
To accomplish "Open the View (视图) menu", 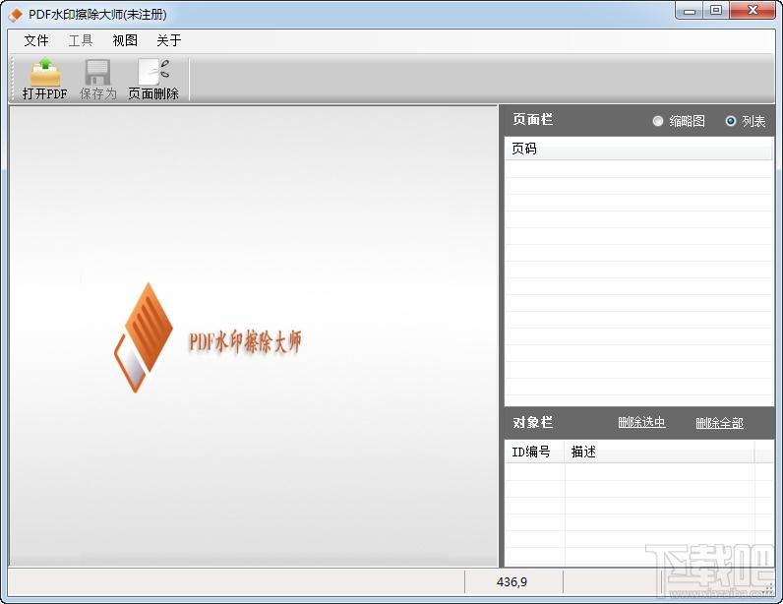I will 125,40.
